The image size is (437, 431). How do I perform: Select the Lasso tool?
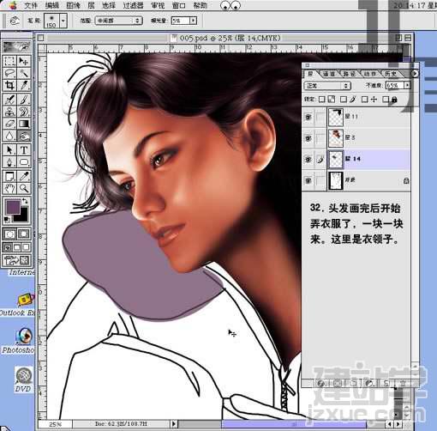click(9, 73)
